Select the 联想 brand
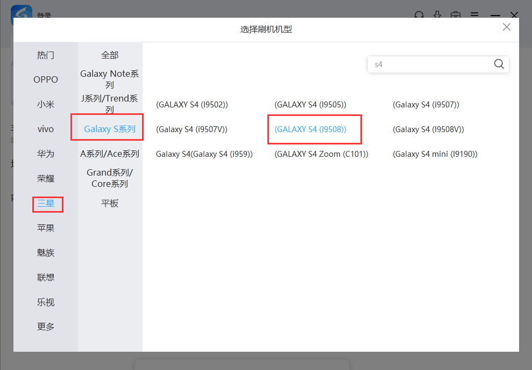 [46, 278]
